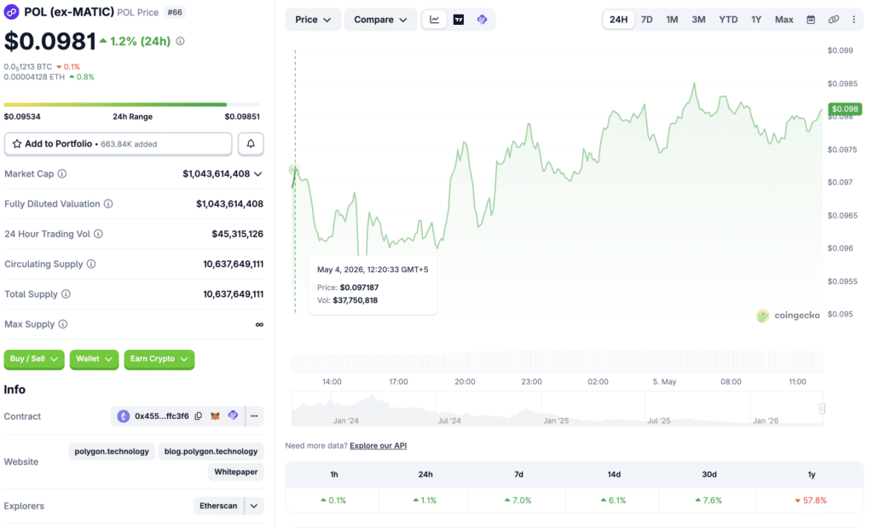
Task: Expand the Explorers list chevron
Action: [x=254, y=506]
